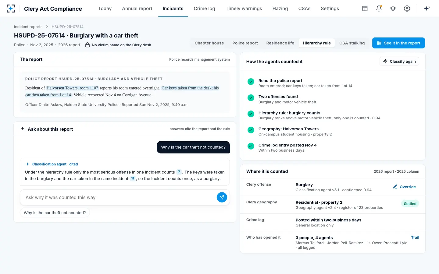
Task: Select the Residence life example
Action: [280, 43]
